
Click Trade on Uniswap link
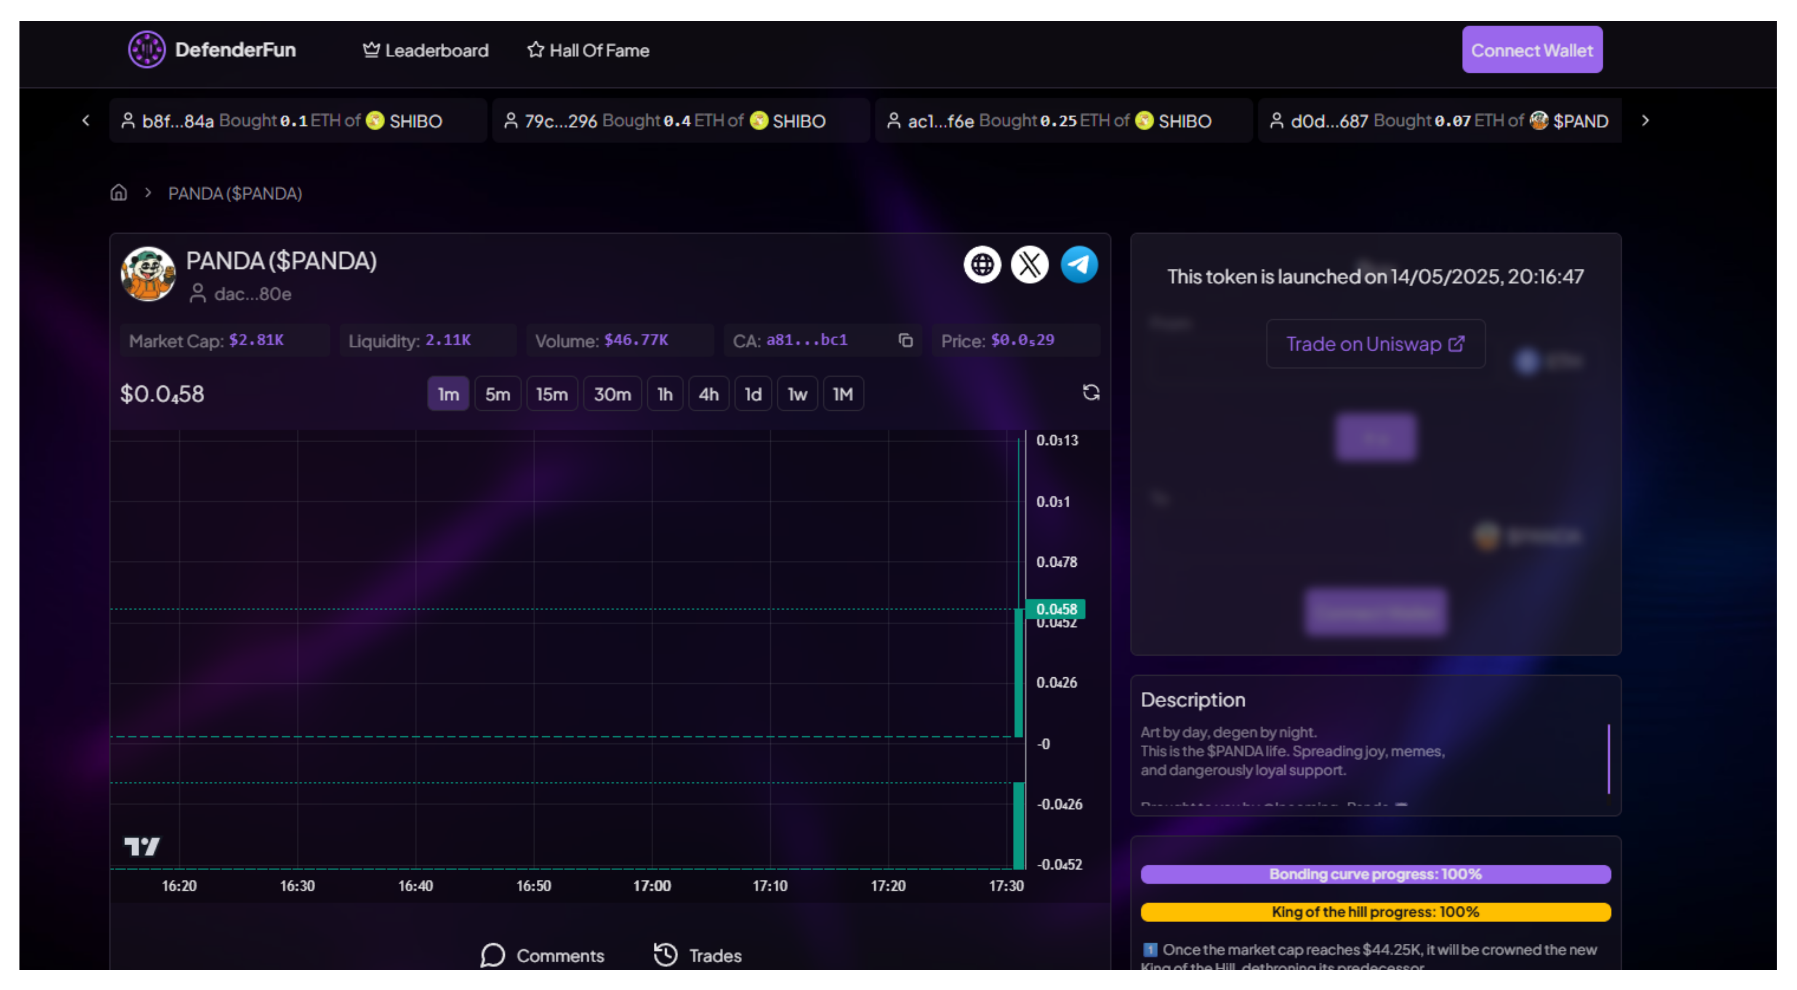1375,344
